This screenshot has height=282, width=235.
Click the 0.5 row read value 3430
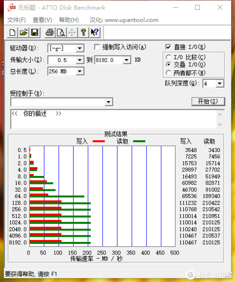(x=214, y=150)
